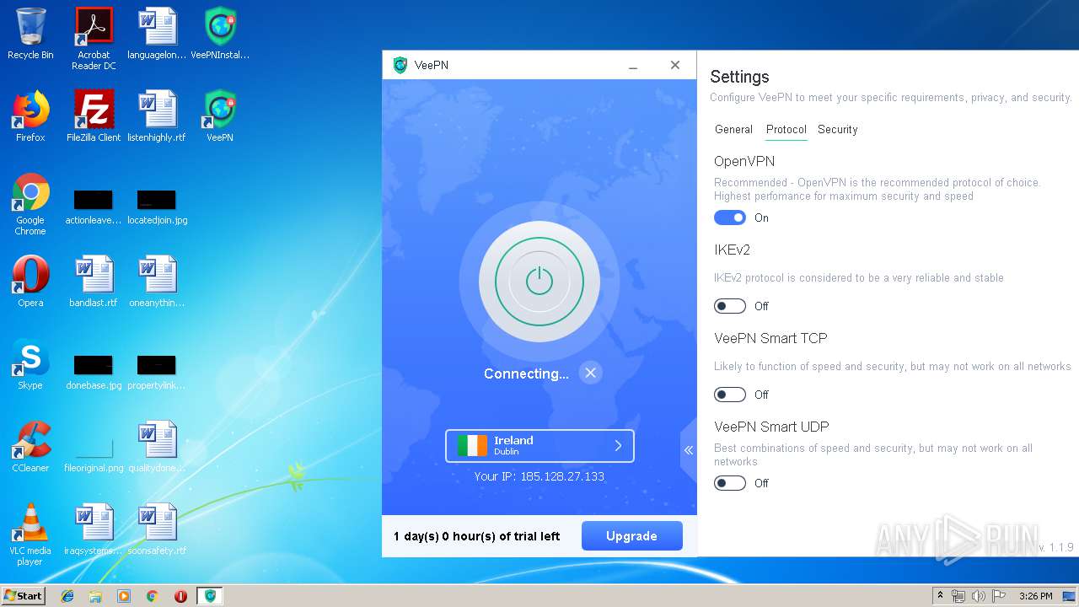Select Acrobat Reader DC desktop icon
This screenshot has width=1079, height=607.
tap(94, 39)
